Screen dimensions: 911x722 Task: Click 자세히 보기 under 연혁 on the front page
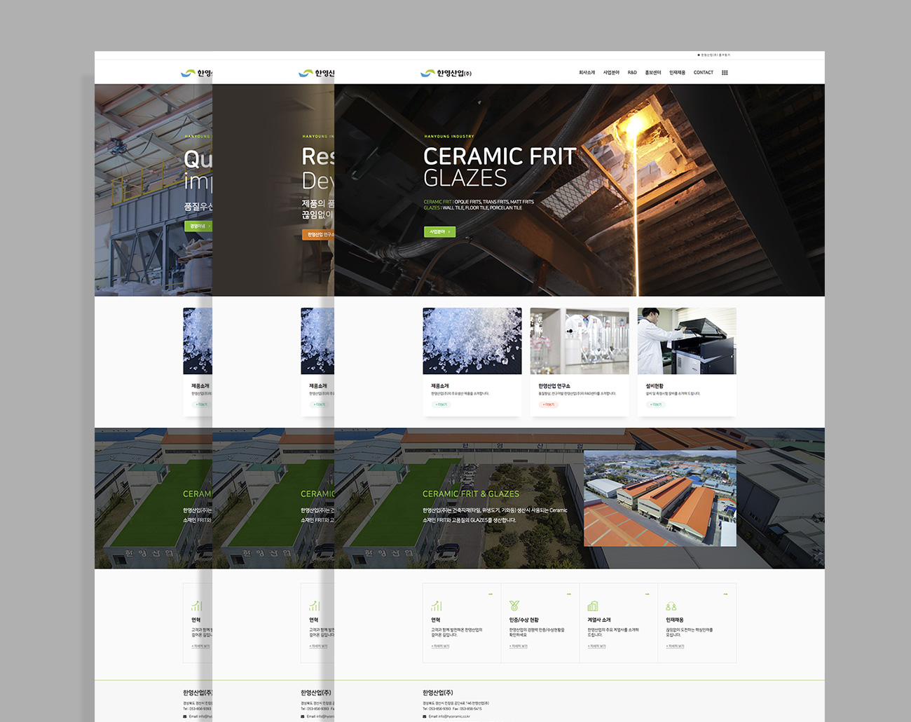(441, 646)
